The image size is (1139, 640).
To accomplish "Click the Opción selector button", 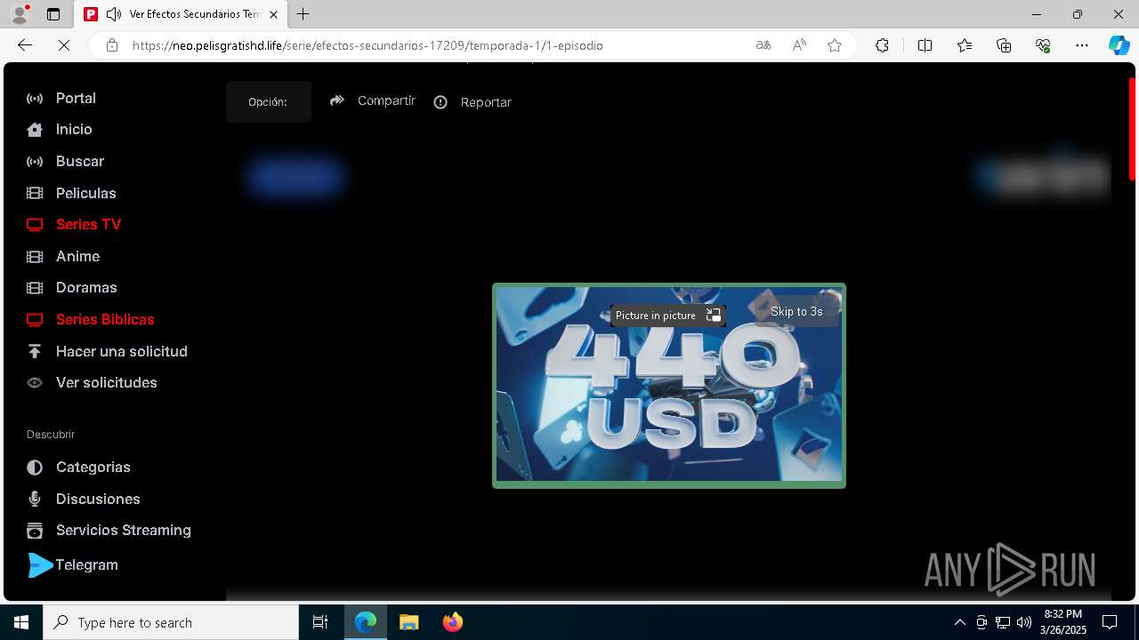I will [268, 101].
